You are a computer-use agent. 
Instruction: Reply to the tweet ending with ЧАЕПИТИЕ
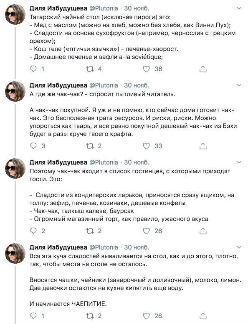tap(33, 316)
